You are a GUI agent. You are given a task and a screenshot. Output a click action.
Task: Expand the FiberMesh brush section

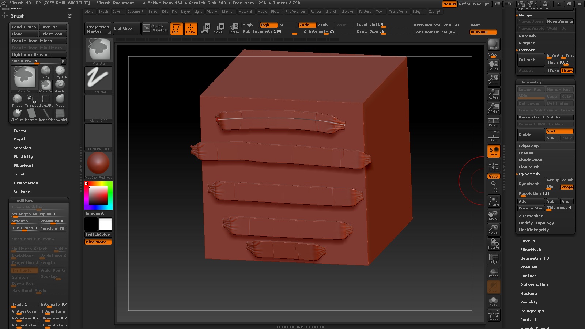24,165
